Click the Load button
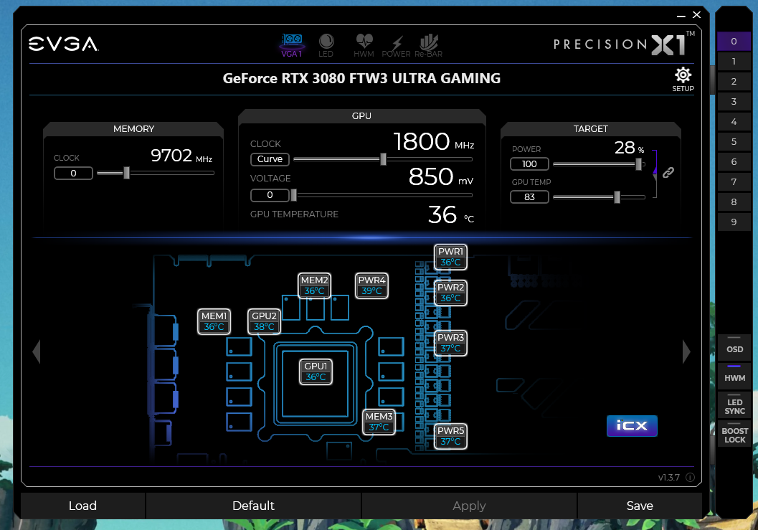The width and height of the screenshot is (758, 530). (x=82, y=506)
